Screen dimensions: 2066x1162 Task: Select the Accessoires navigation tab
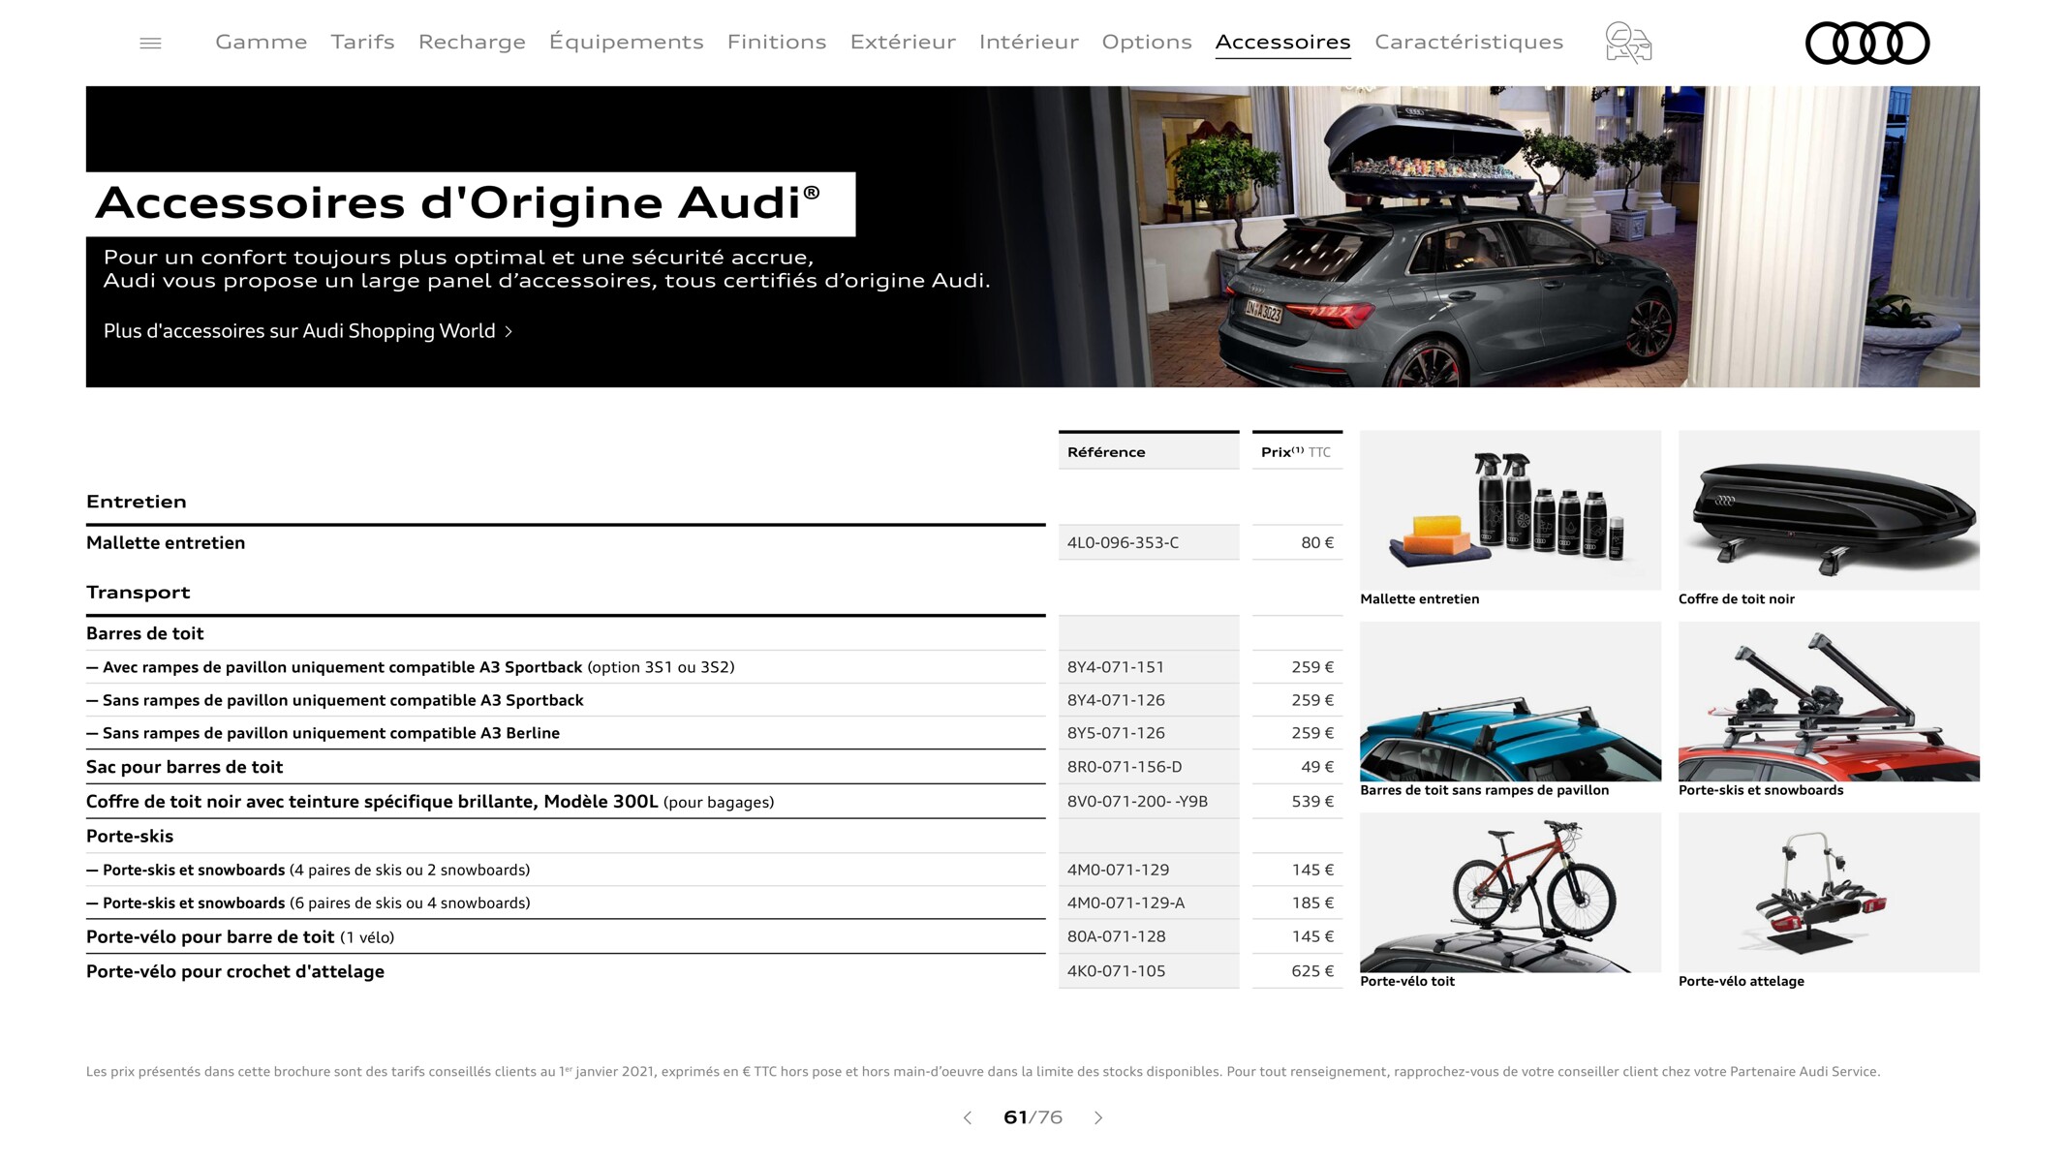(x=1281, y=40)
